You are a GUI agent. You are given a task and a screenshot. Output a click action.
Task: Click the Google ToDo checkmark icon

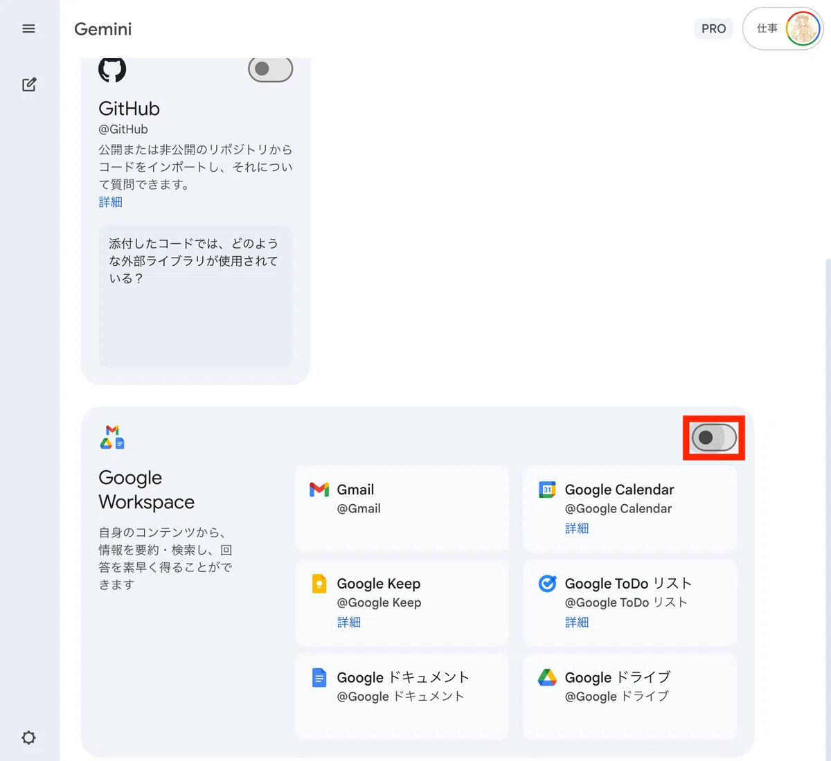pos(547,584)
